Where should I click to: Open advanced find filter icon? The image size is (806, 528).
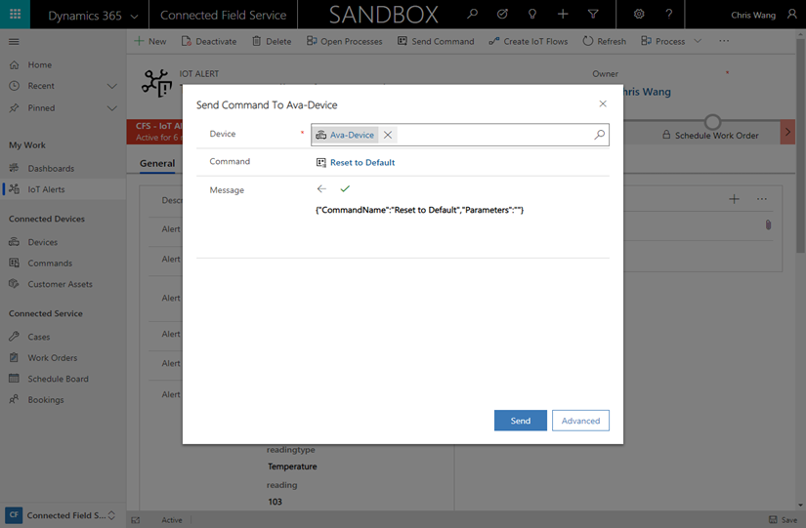(x=593, y=15)
